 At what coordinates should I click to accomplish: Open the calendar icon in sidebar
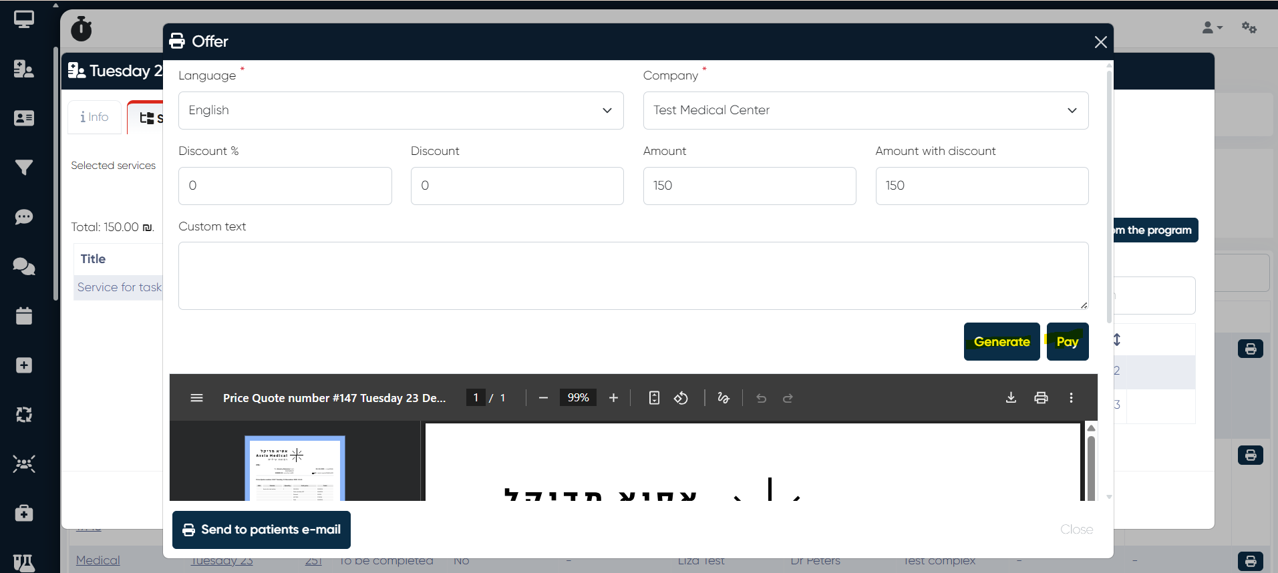click(24, 315)
